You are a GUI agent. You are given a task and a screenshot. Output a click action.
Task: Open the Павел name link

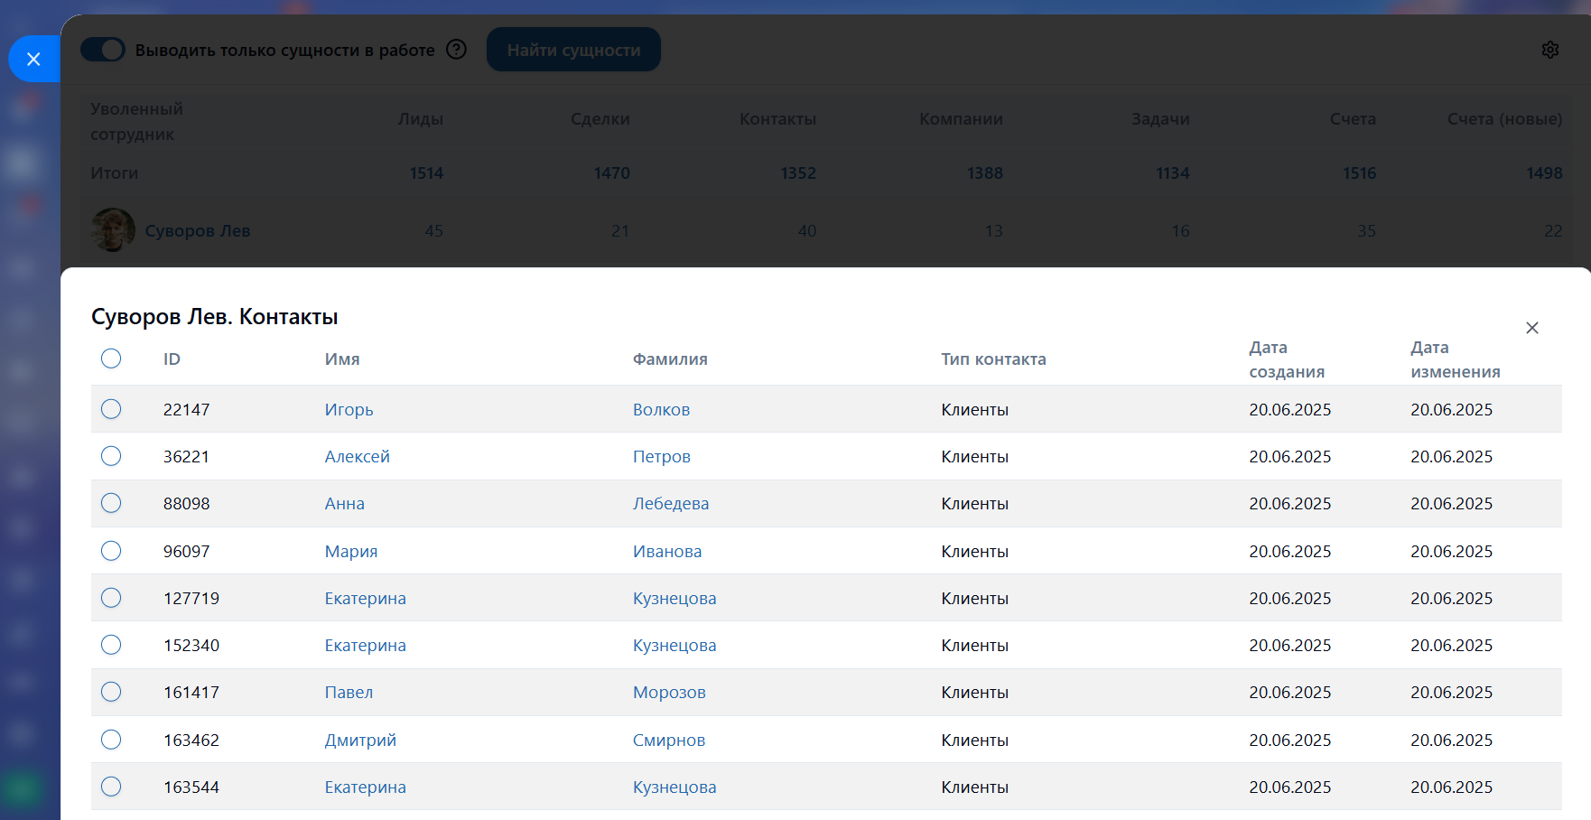349,692
